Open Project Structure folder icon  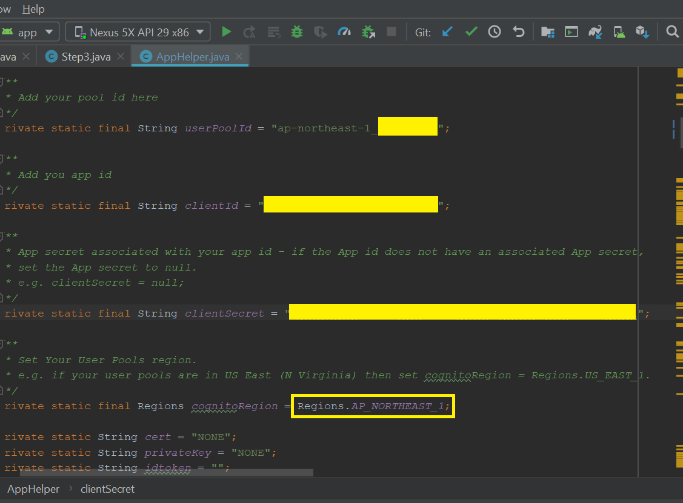547,31
